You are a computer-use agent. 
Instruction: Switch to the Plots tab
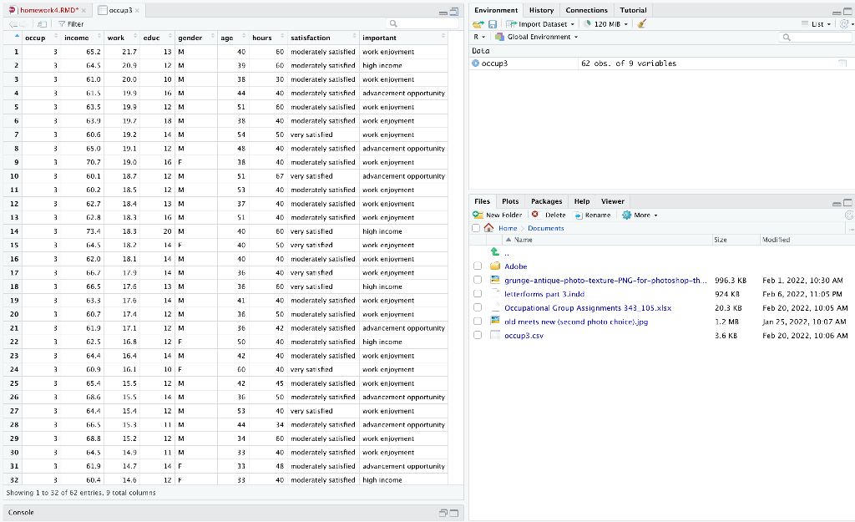510,200
